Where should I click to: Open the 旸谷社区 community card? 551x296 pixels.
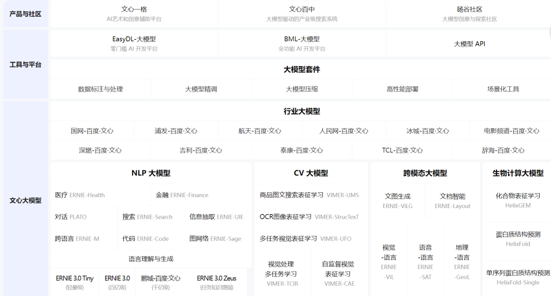(x=469, y=14)
